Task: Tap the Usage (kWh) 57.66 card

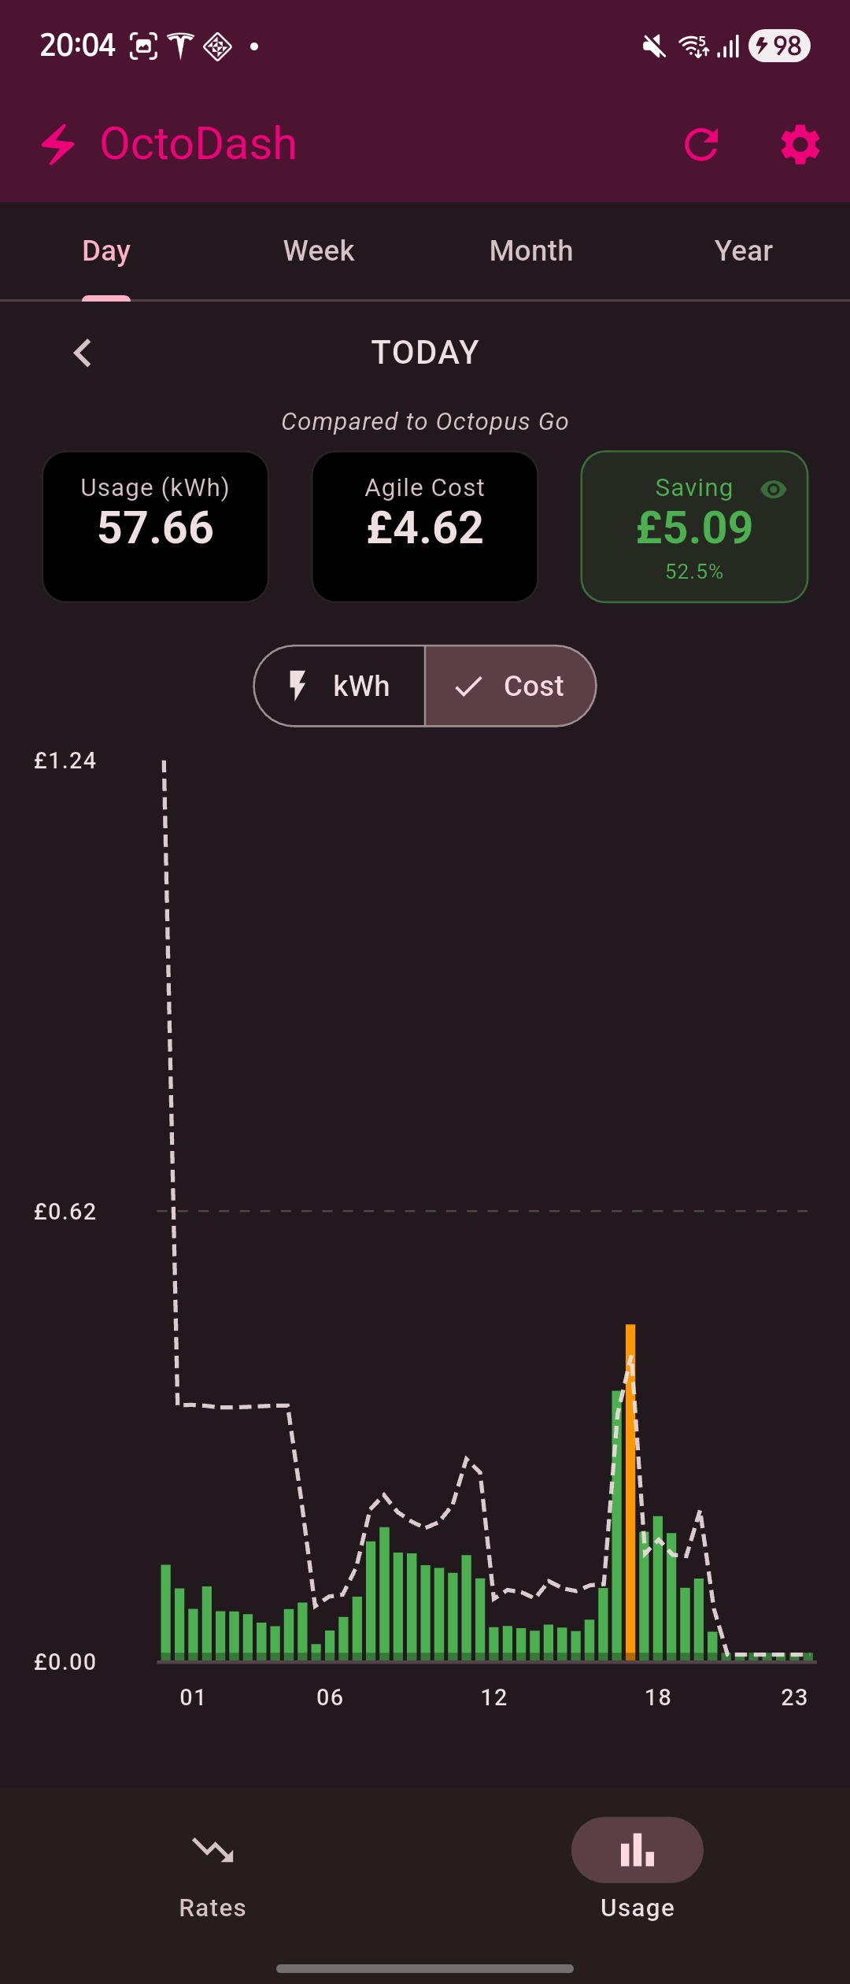Action: tap(156, 527)
